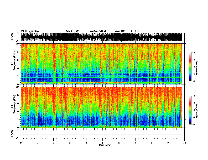Click time axis tick label "6"
Image resolution: width=208 pixels, height=160 pixels.
tap(119, 143)
